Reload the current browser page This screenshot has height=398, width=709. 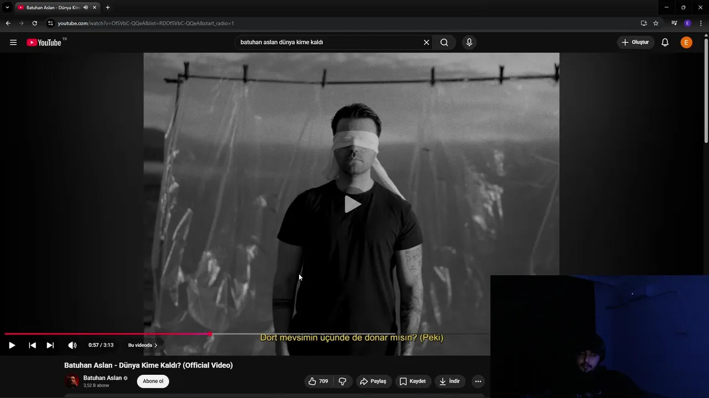coord(34,23)
